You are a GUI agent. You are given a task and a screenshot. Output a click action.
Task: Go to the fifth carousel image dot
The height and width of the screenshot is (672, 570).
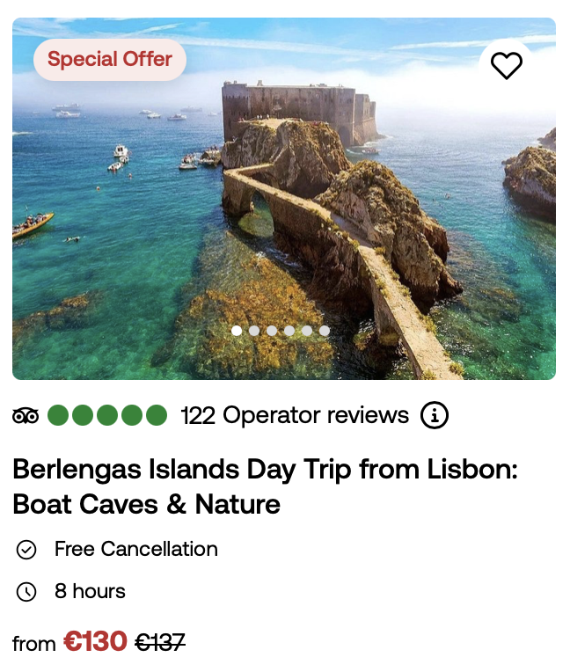coord(307,331)
